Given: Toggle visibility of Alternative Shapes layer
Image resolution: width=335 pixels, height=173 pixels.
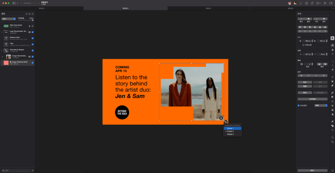Looking at the screenshot, I should pos(33,50).
